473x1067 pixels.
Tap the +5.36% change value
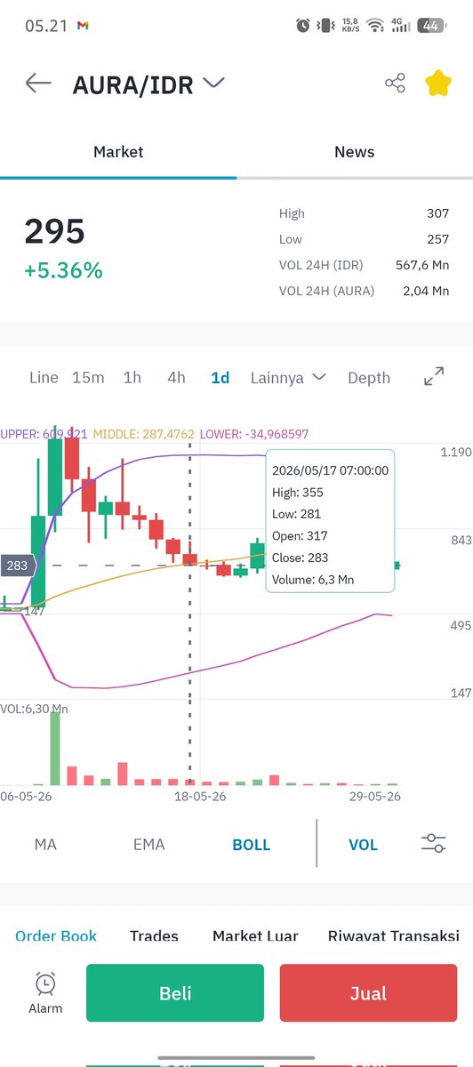(x=63, y=270)
